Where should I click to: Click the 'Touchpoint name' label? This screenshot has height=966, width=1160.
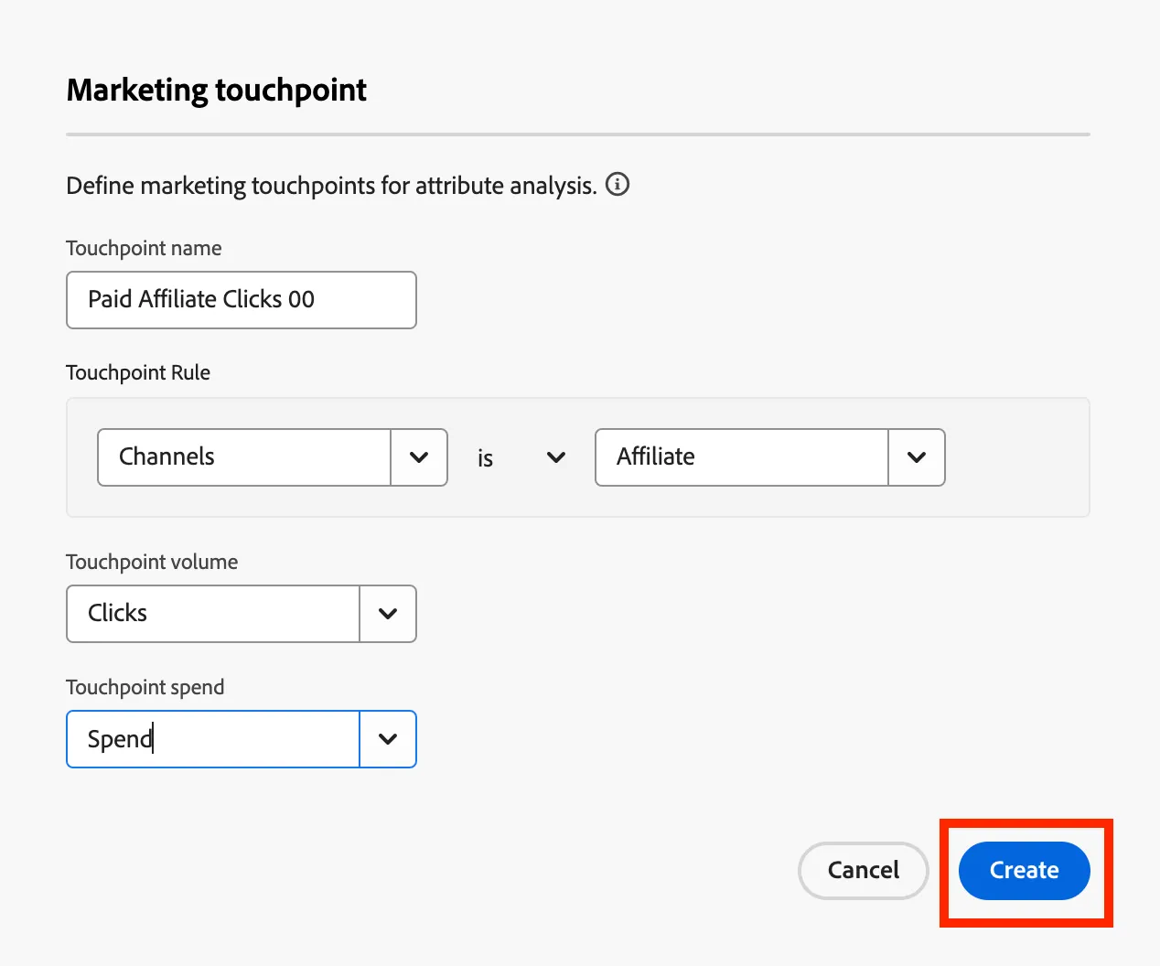pyautogui.click(x=144, y=248)
